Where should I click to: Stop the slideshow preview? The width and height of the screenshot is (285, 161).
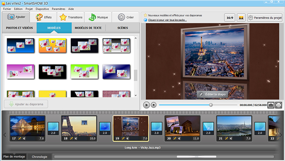(x=154, y=105)
